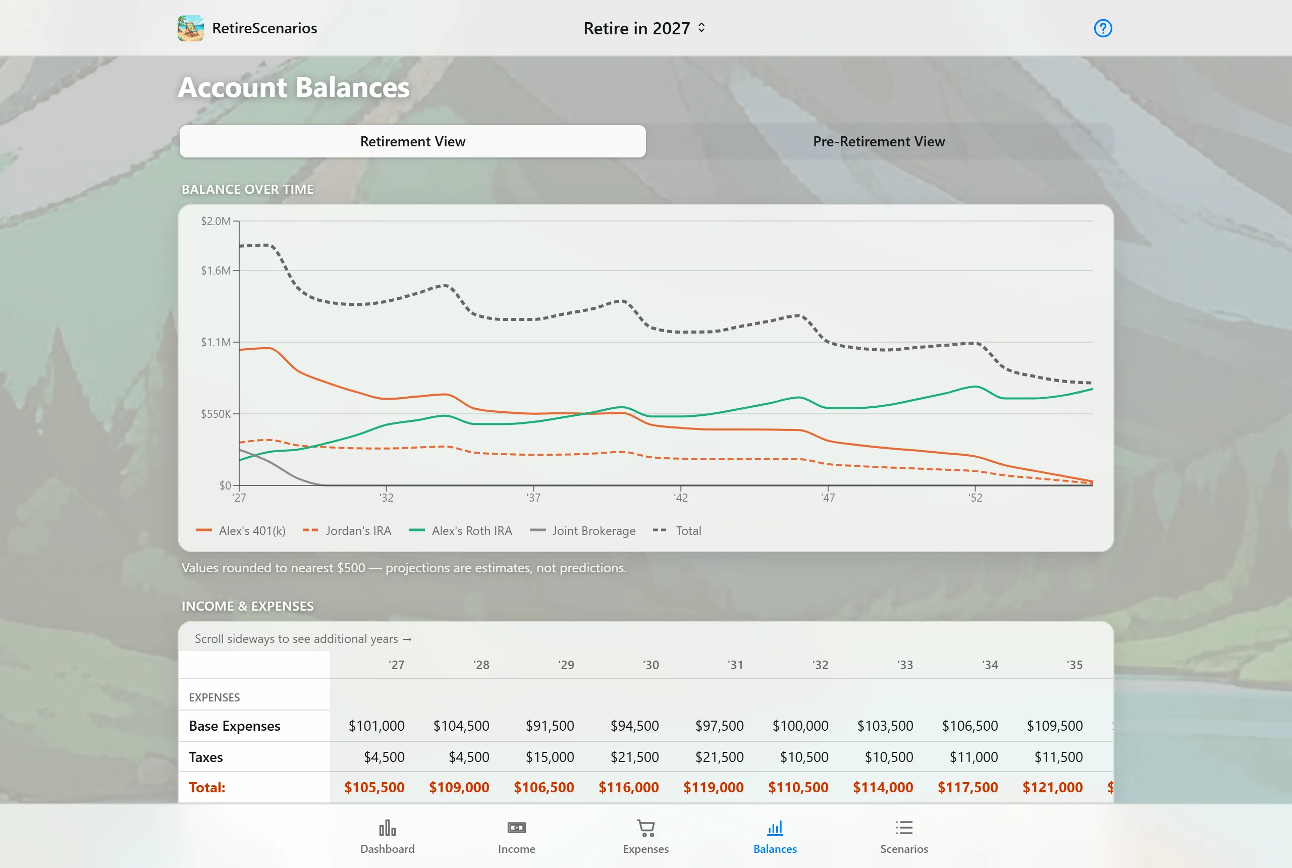
Task: Toggle Joint Brokerage legend entry
Action: [583, 530]
